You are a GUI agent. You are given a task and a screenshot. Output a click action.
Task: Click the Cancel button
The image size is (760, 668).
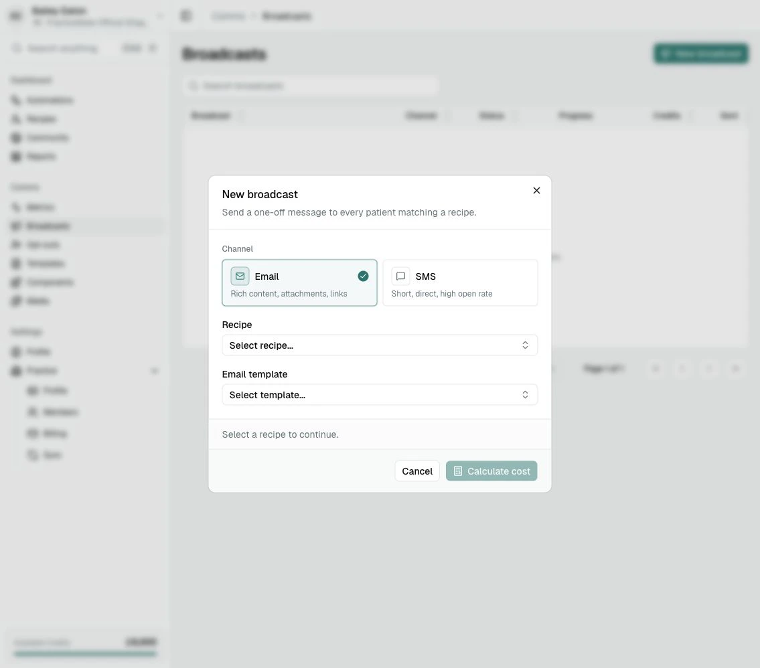point(417,471)
